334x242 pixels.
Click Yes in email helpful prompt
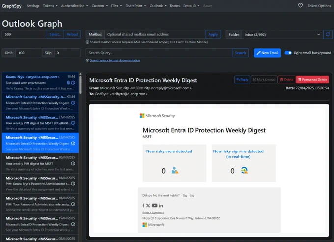coord(185,195)
